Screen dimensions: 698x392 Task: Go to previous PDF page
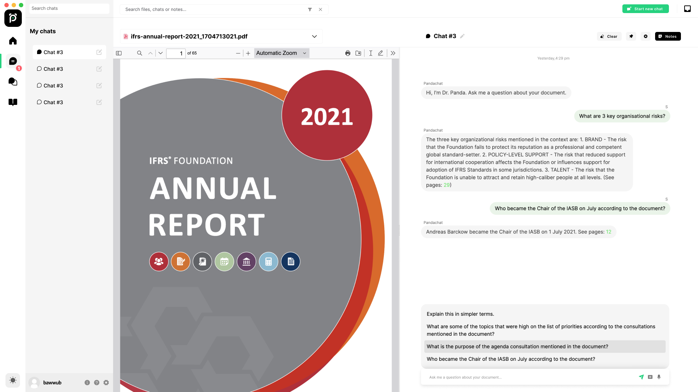[150, 53]
